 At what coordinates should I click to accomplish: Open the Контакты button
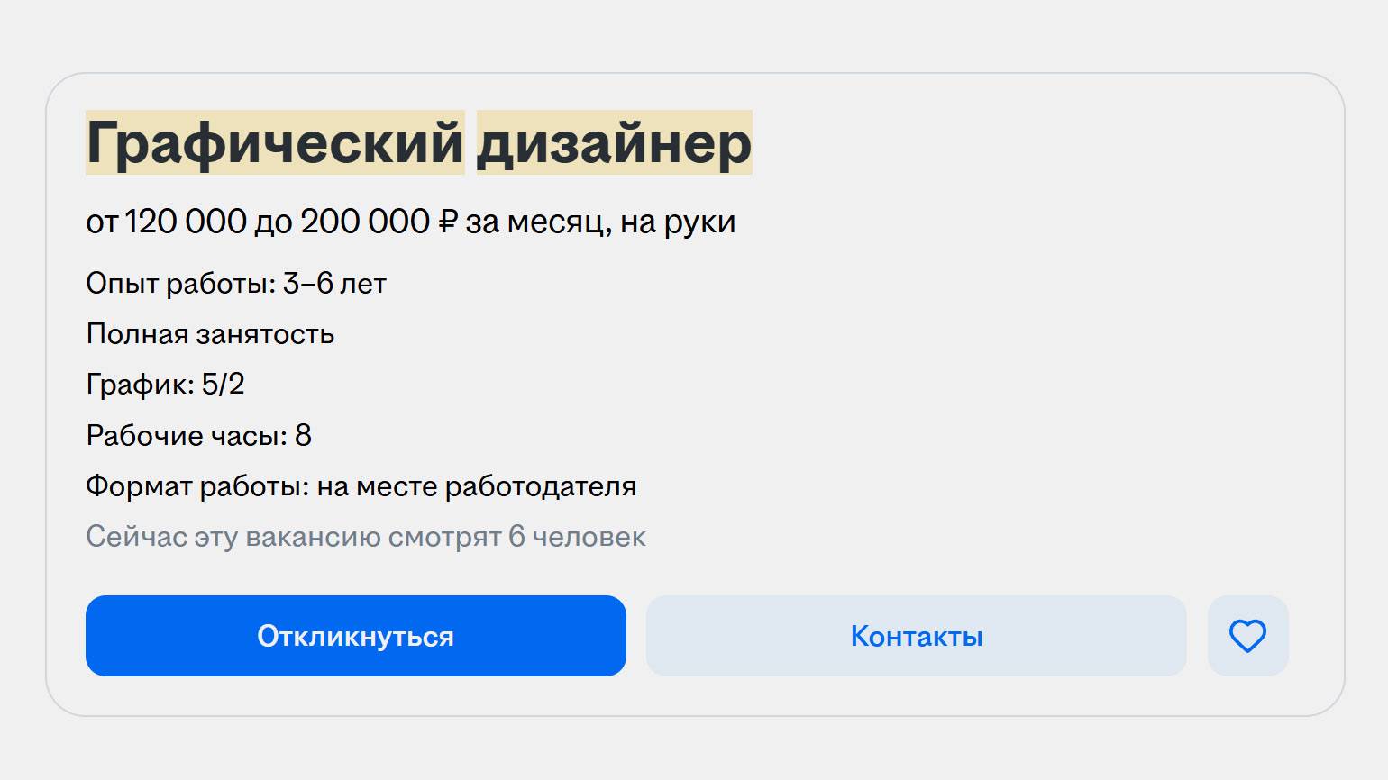916,636
